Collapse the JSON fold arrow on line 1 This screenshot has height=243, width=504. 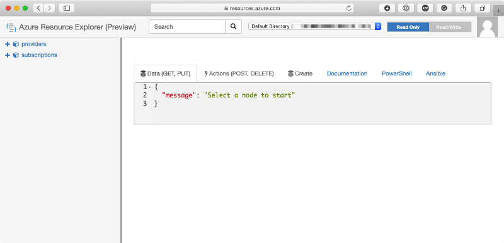[x=150, y=87]
